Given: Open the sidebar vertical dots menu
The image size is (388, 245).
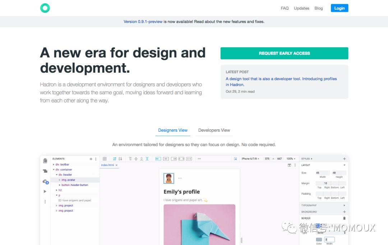Looking at the screenshot, I should [x=45, y=202].
